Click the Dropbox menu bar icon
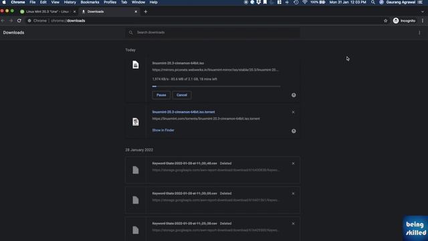428x241 pixels. click(259, 2)
